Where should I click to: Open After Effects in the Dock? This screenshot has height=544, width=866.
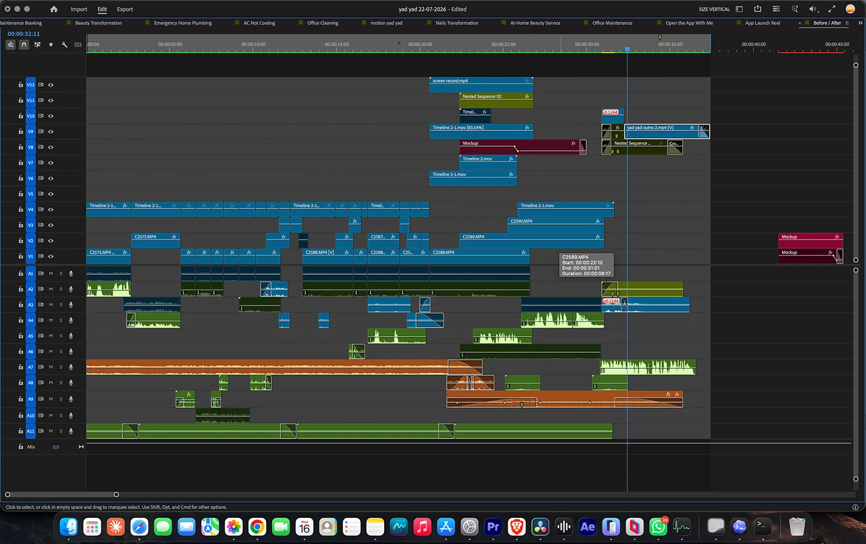pos(587,527)
